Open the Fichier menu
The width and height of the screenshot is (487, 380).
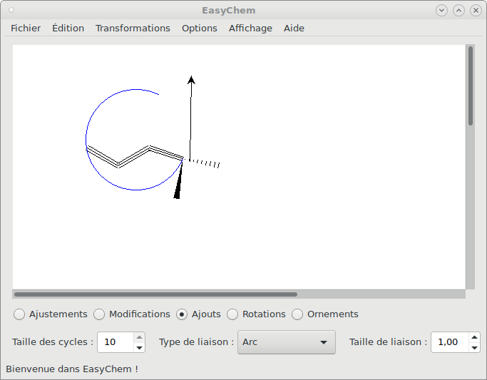pyautogui.click(x=26, y=29)
